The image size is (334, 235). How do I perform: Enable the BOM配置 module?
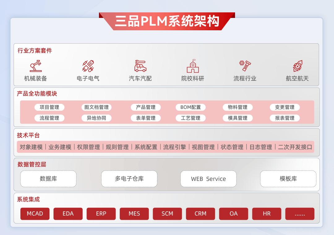[191, 107]
